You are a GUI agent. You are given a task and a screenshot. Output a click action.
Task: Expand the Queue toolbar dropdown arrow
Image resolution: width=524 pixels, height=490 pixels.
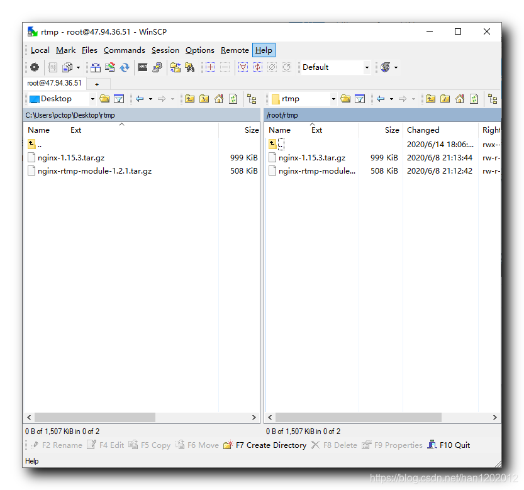78,67
